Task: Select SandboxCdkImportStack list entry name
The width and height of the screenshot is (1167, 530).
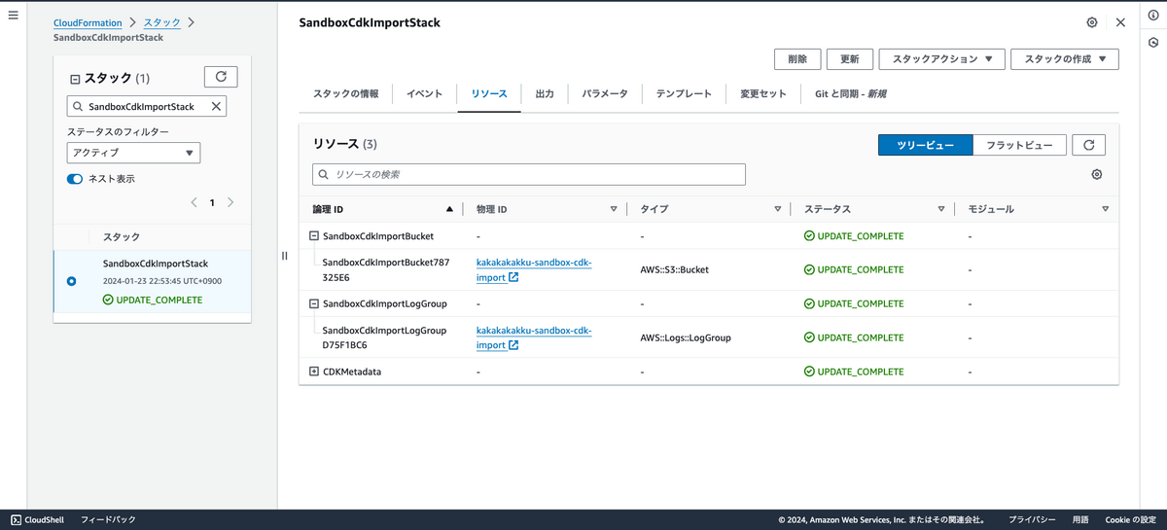Action: pyautogui.click(x=156, y=264)
